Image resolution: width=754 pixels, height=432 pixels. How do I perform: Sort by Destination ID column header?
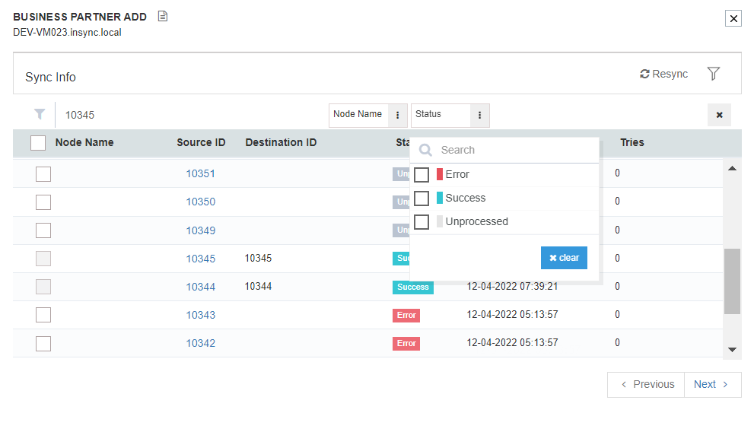click(281, 142)
